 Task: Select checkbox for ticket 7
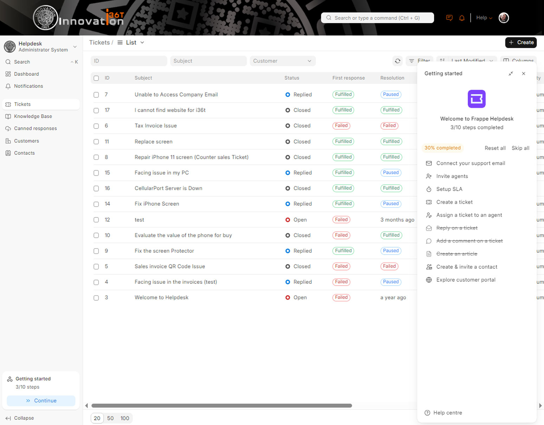(96, 95)
